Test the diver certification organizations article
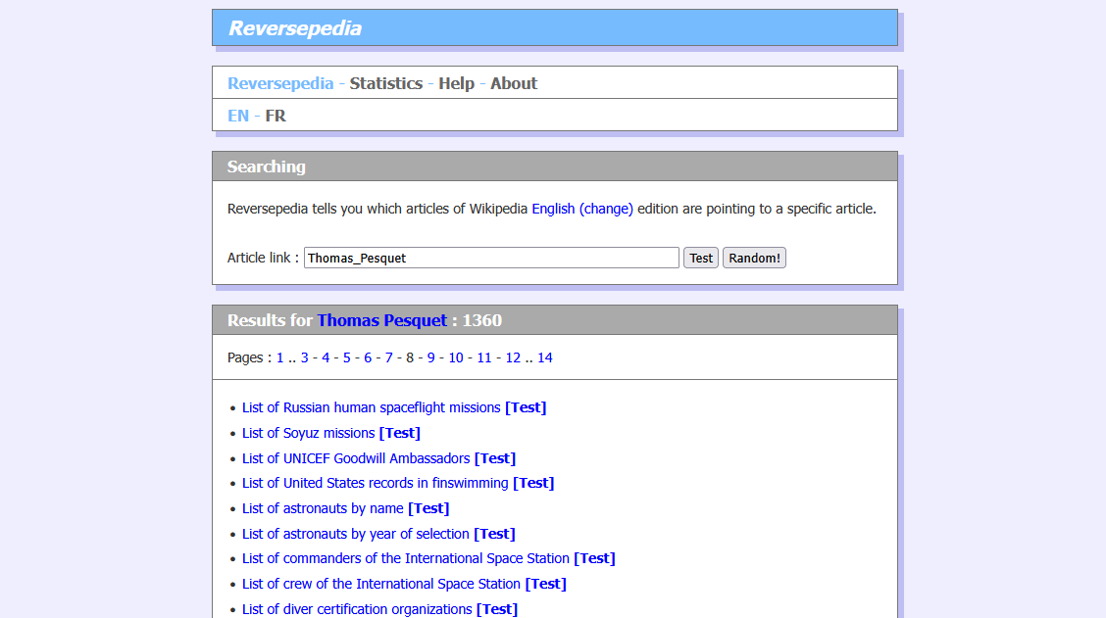Image resolution: width=1106 pixels, height=618 pixels. [497, 609]
